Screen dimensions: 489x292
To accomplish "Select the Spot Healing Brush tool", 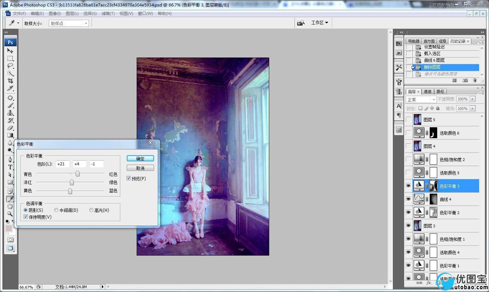I will [x=10, y=98].
